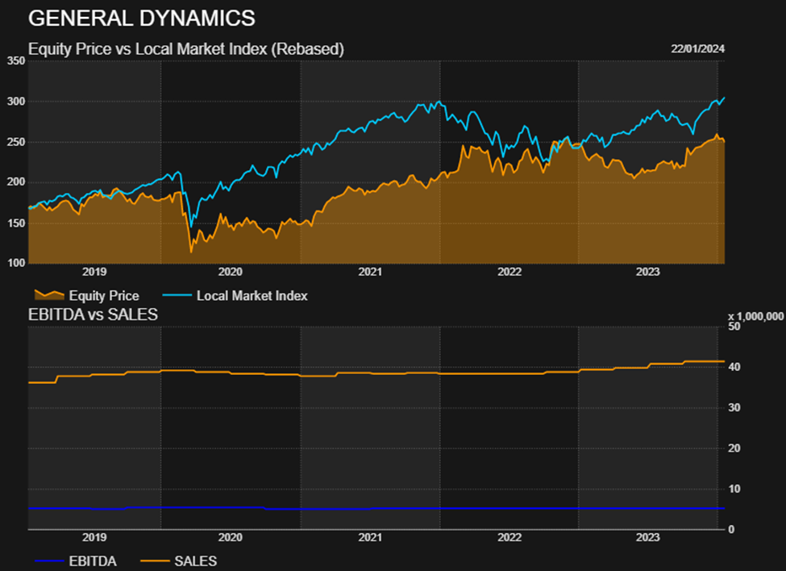This screenshot has width=786, height=571.
Task: Click the '2019' label under the EBITDA chart
Action: [x=94, y=537]
